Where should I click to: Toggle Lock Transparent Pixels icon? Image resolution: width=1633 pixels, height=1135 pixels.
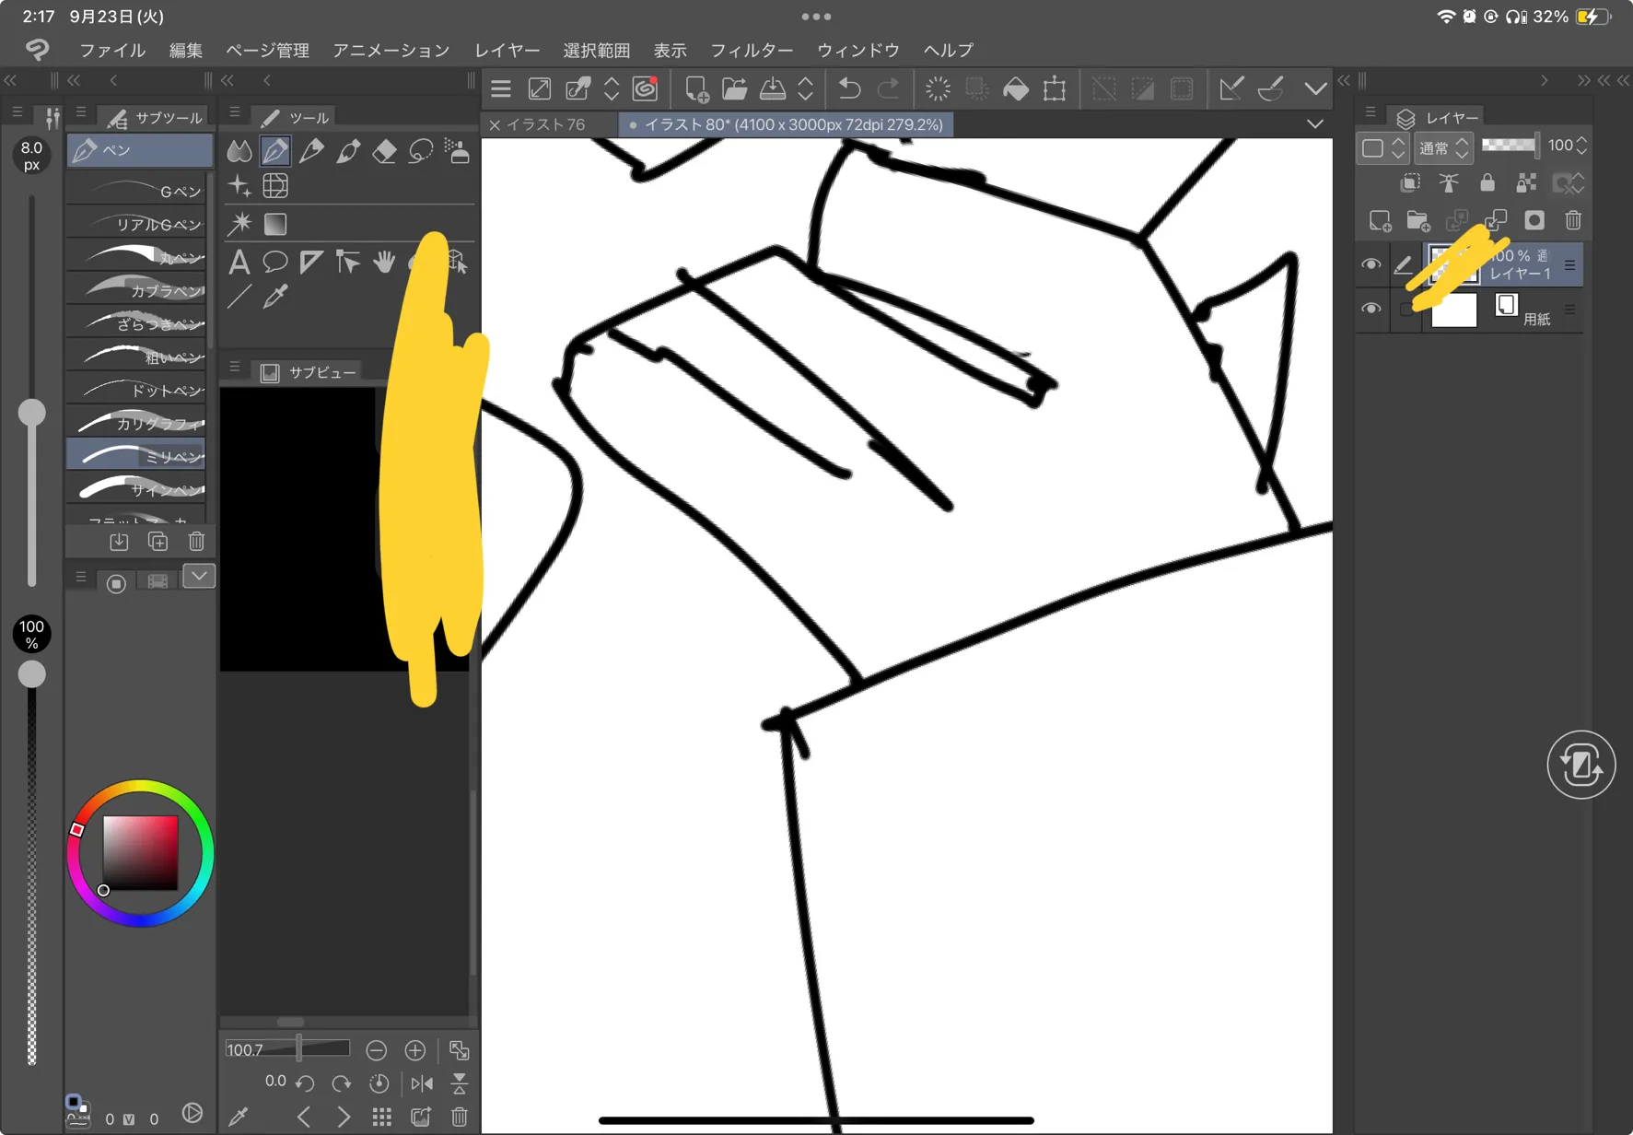[x=1526, y=182]
